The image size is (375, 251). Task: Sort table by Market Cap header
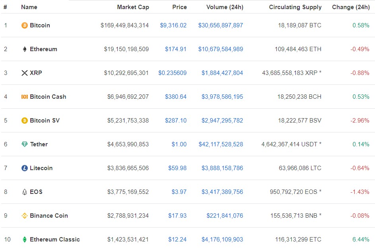[x=133, y=7]
